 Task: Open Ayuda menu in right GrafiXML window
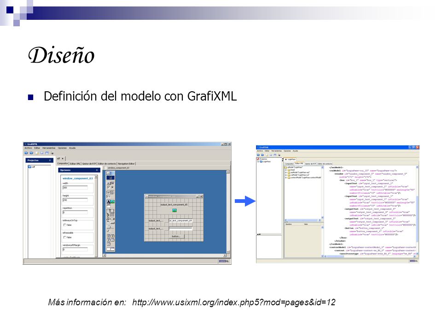pos(295,151)
